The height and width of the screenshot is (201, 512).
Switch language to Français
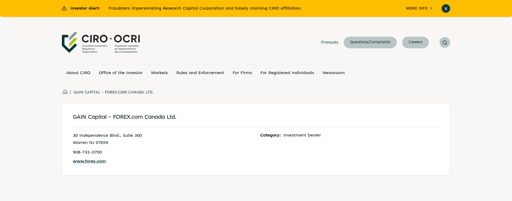click(330, 42)
